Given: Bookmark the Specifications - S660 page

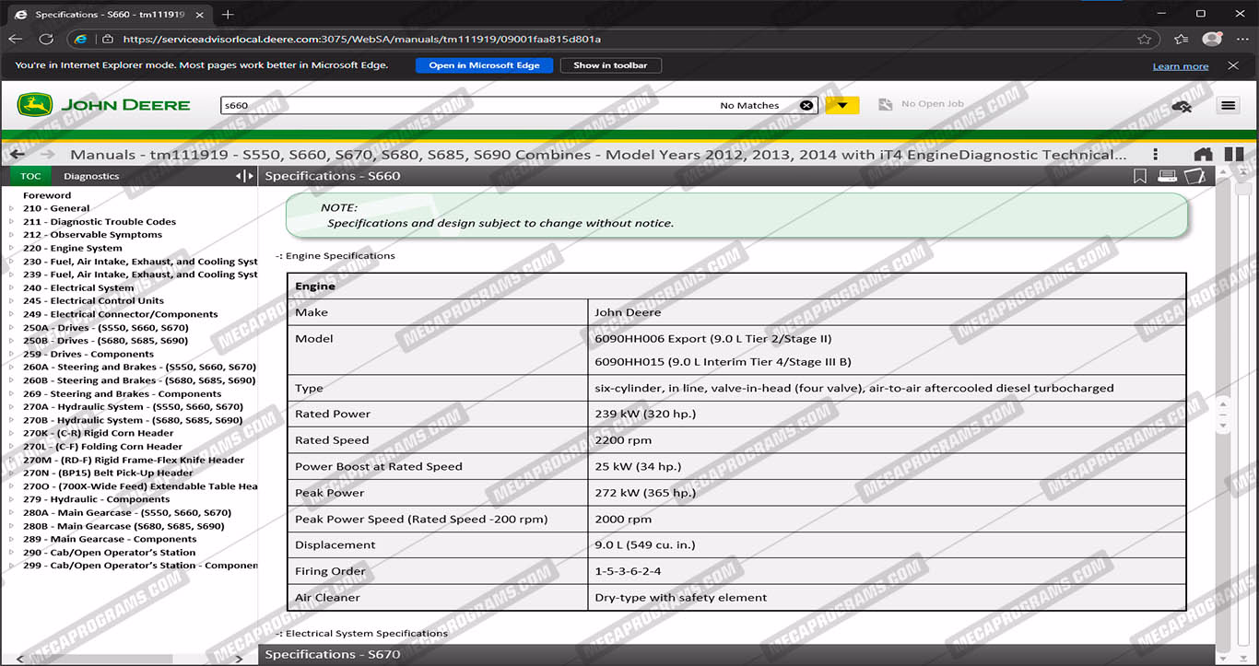Looking at the screenshot, I should (x=1140, y=176).
